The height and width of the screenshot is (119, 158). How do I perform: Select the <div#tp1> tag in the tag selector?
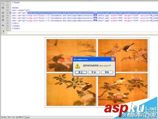coord(20,117)
